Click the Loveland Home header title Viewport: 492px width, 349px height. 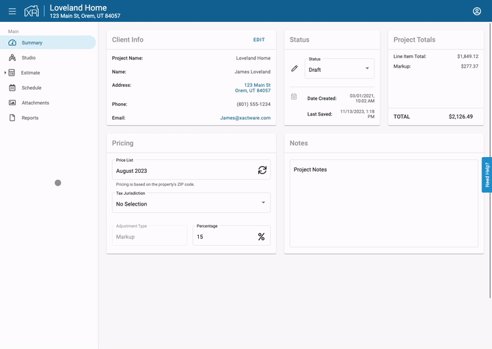[78, 8]
